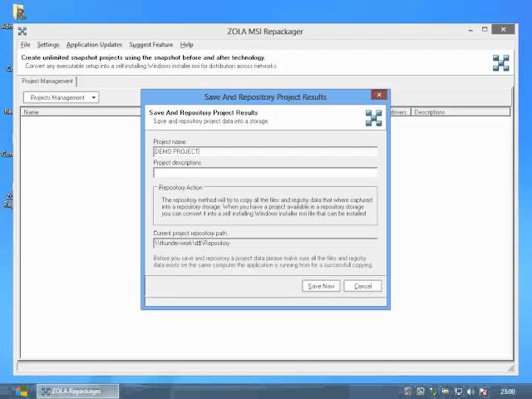Image resolution: width=532 pixels, height=399 pixels.
Task: Open the Windows Start button
Action: 21,392
